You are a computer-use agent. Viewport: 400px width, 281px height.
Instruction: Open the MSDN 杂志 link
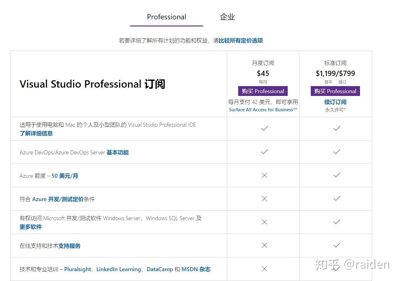pyautogui.click(x=196, y=269)
